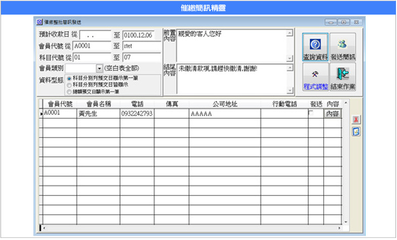
Task: Click the 會員名稱 column header
Action: pos(98,104)
